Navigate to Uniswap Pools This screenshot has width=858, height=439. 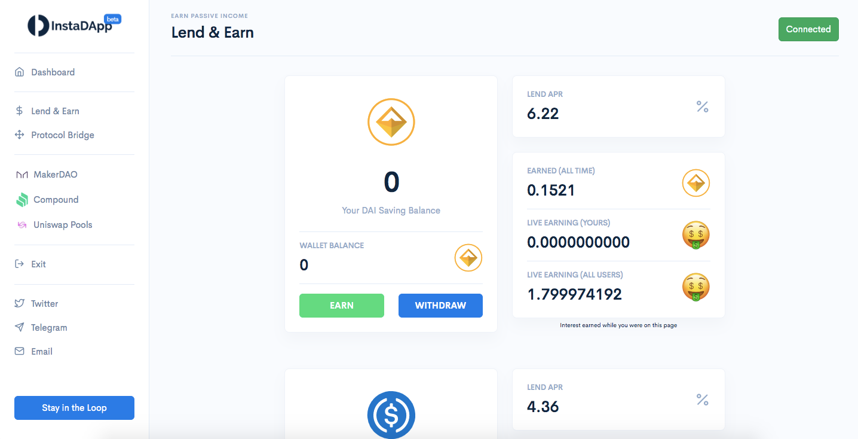63,225
